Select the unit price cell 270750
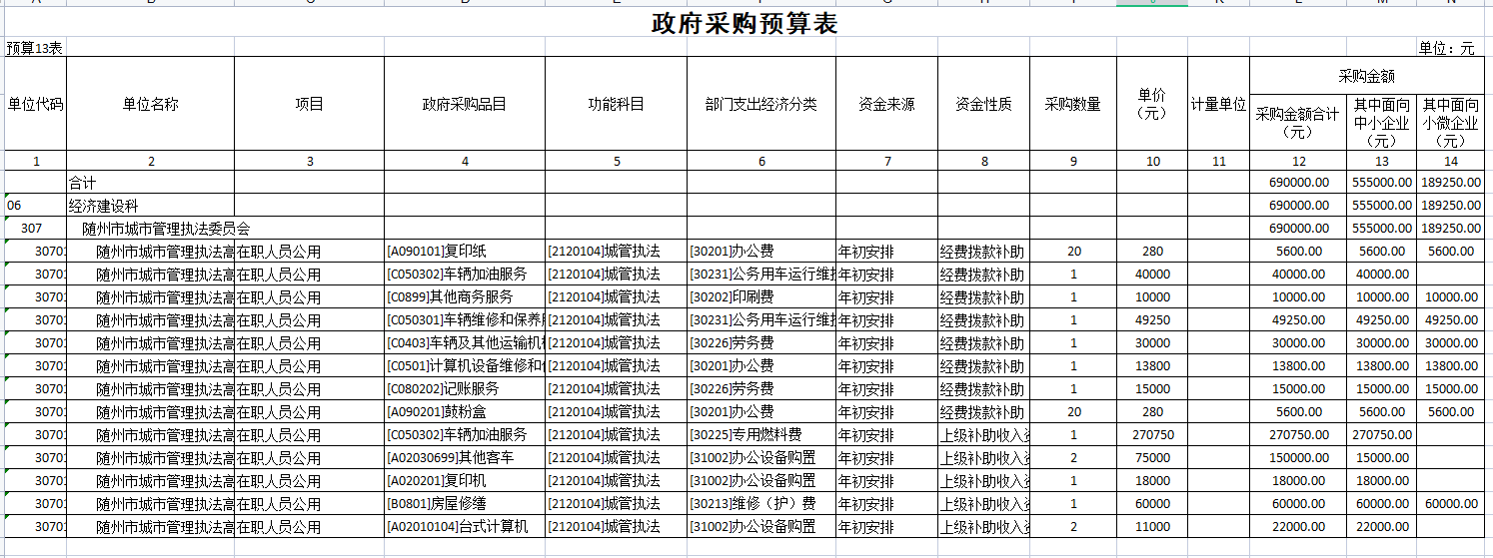Viewport: 1493px width, 558px height. [x=1152, y=435]
